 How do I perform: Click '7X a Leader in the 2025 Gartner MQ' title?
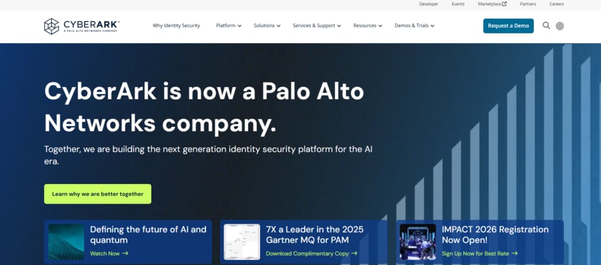pyautogui.click(x=315, y=234)
